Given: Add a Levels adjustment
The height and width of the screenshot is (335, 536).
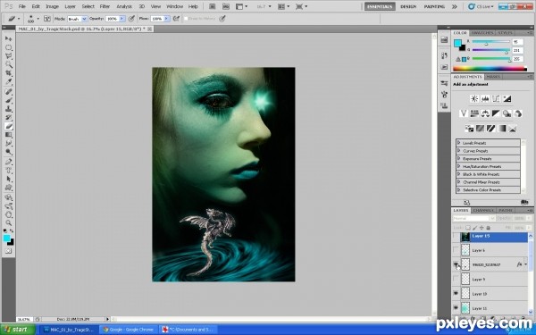Looking at the screenshot, I should click(x=485, y=99).
